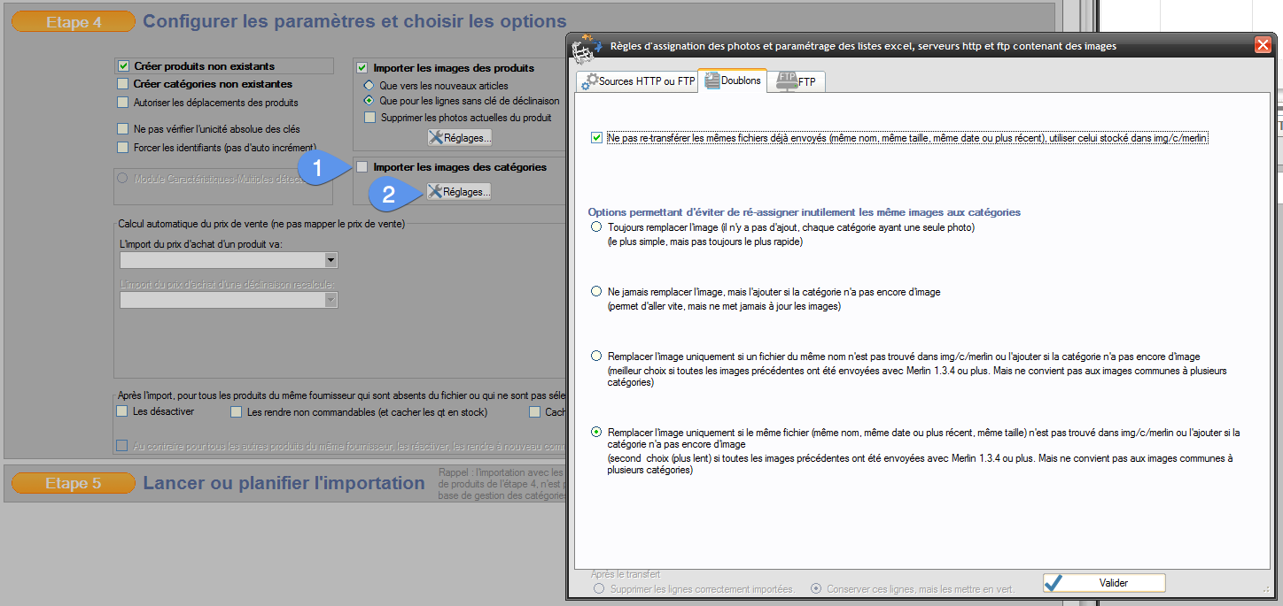The image size is (1283, 606).
Task: Open the 'L'import du prix d'achat d'un produit va' dropdown
Action: (330, 260)
